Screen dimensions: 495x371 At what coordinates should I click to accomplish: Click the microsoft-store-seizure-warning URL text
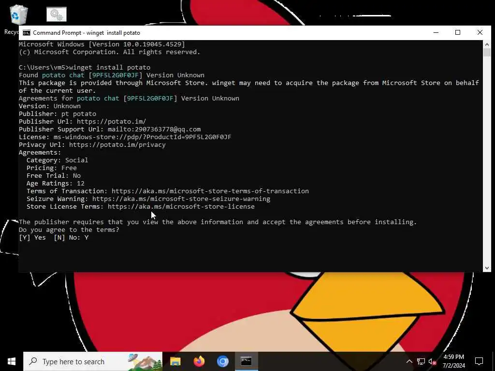(181, 199)
